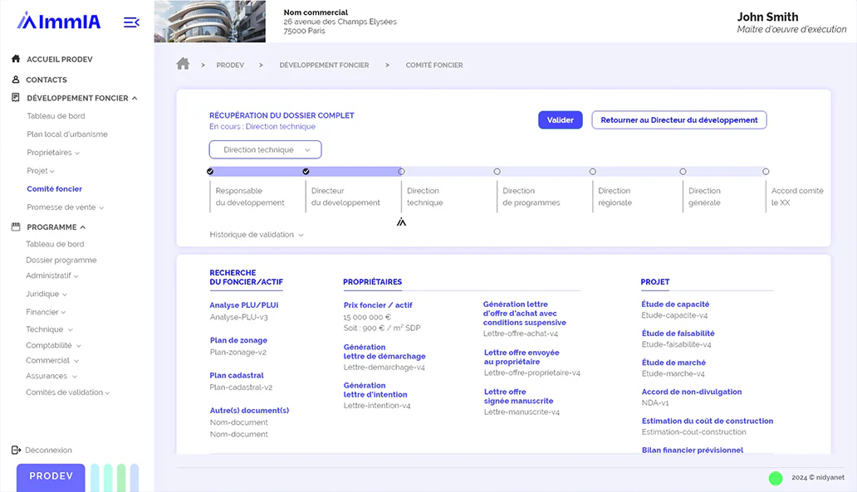
Task: Click the ImmIA marker under the progress bar
Action: (x=401, y=222)
